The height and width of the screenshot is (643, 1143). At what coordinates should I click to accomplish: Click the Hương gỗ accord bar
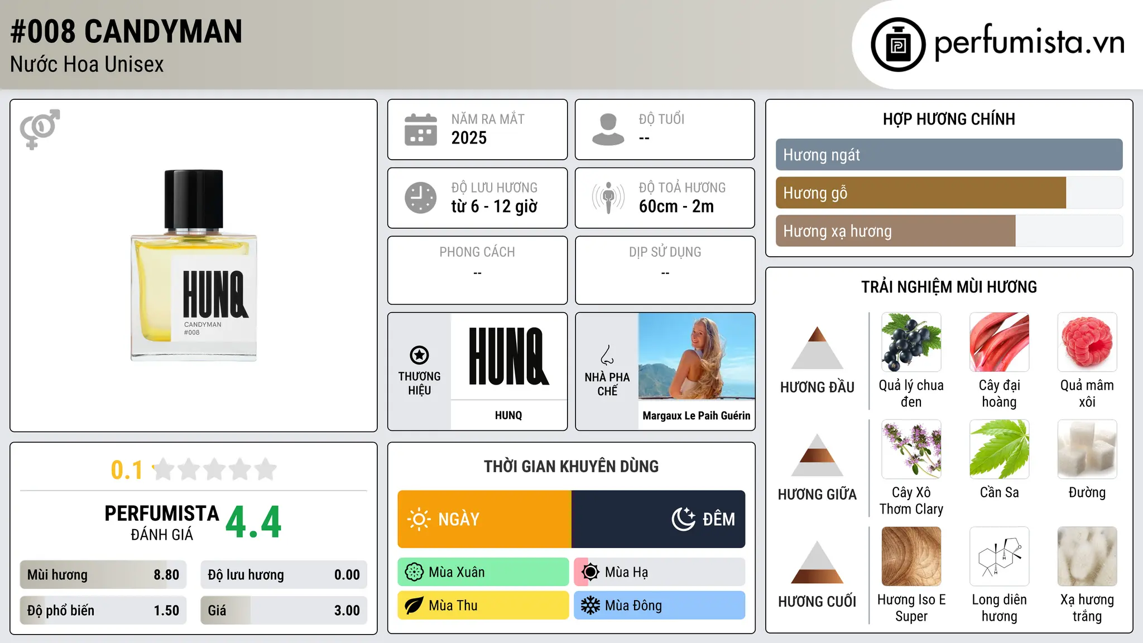[x=949, y=193]
